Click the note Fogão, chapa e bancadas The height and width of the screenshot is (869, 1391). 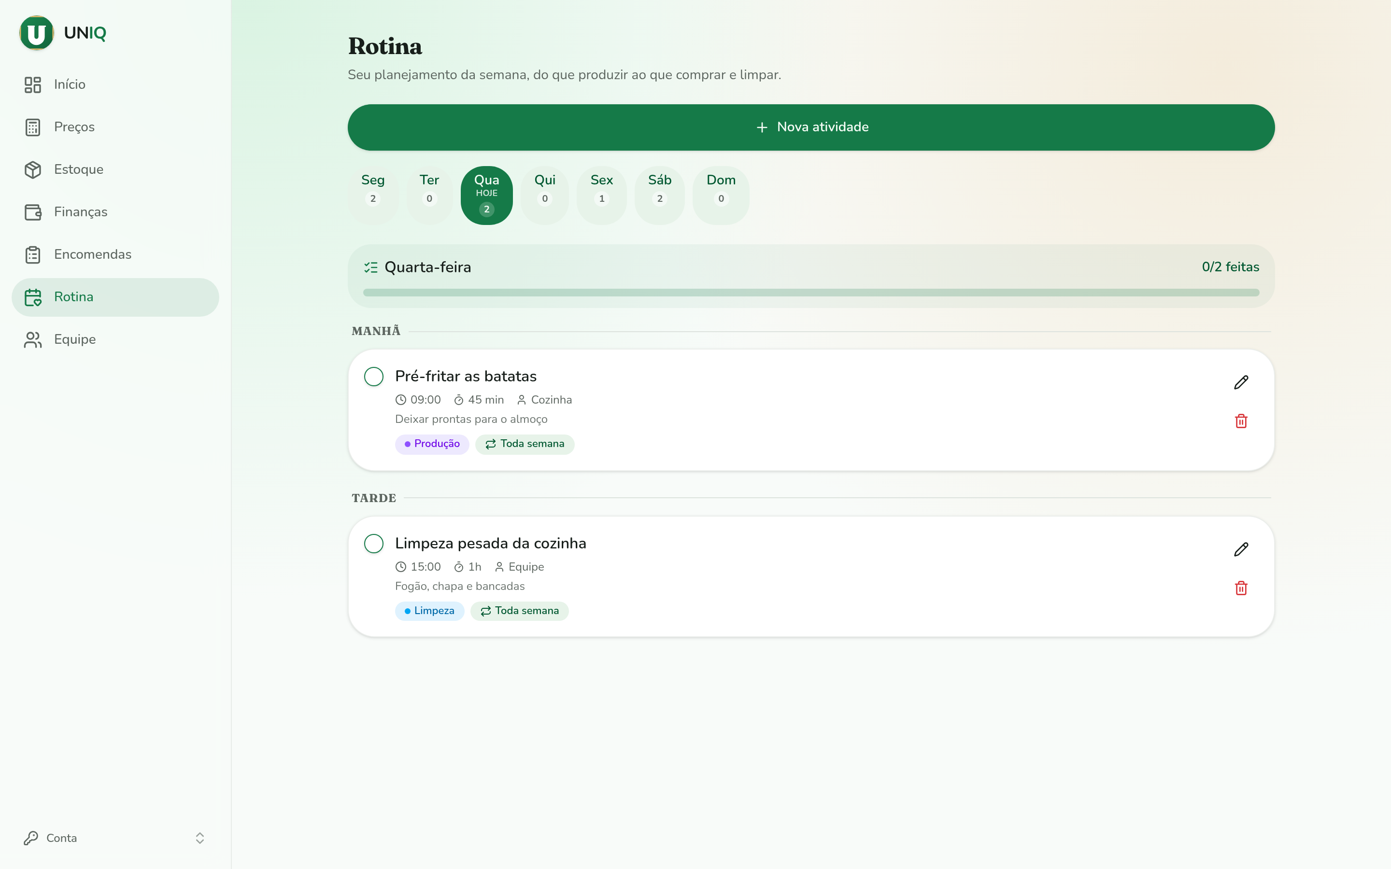459,586
